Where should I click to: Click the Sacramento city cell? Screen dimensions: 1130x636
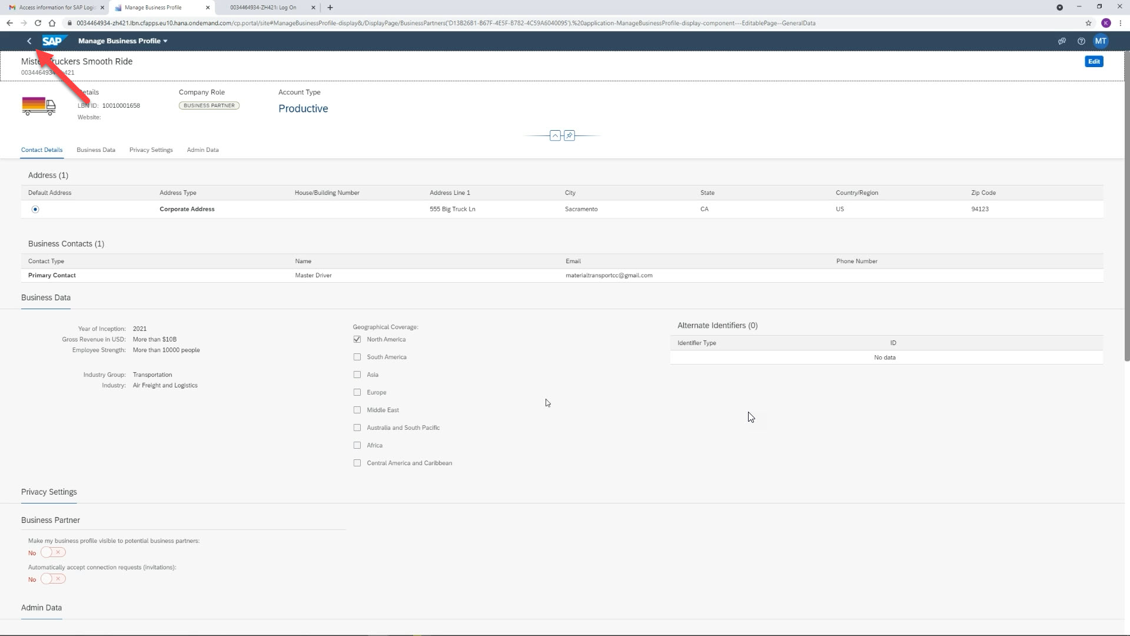(x=581, y=210)
